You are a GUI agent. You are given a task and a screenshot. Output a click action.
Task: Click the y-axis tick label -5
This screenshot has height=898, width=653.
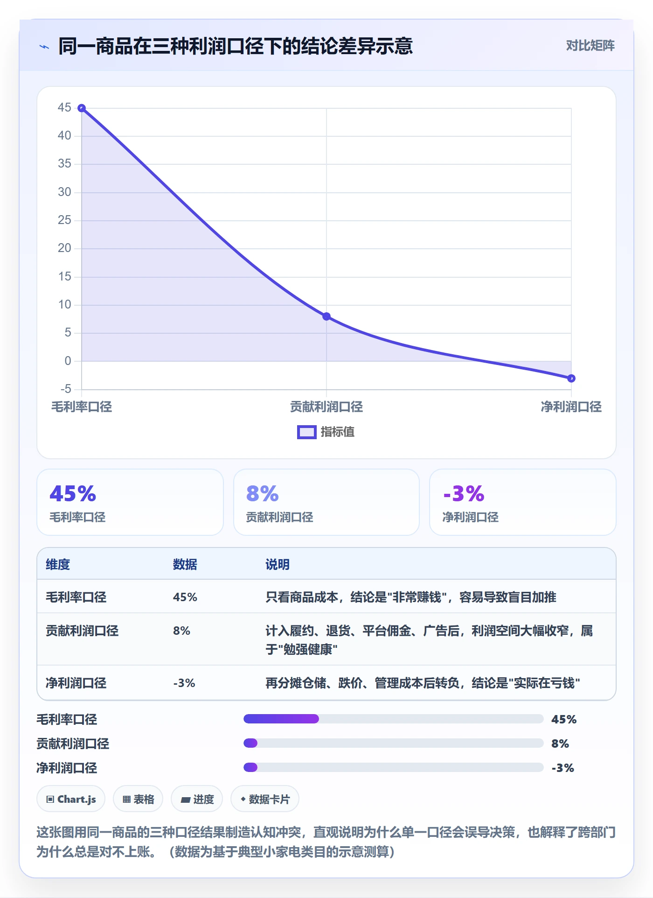66,389
